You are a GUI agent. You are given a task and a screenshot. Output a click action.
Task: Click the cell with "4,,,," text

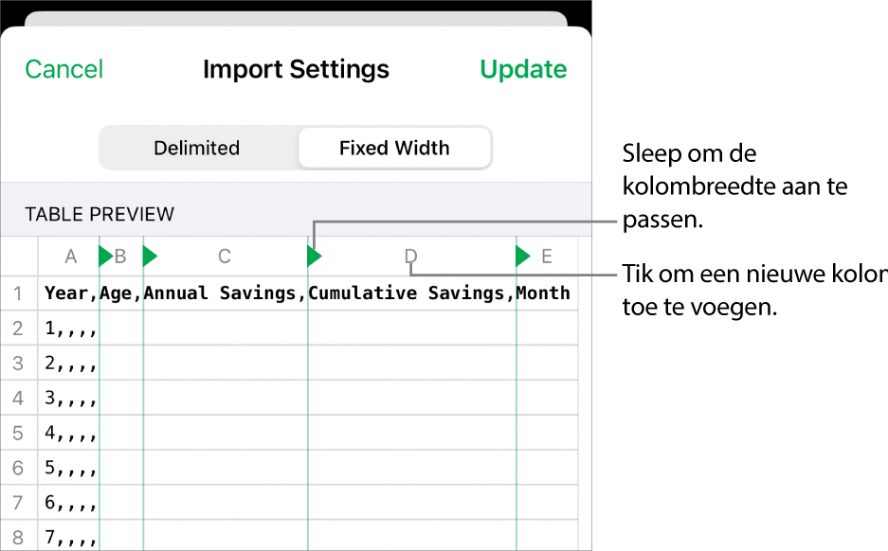point(69,434)
